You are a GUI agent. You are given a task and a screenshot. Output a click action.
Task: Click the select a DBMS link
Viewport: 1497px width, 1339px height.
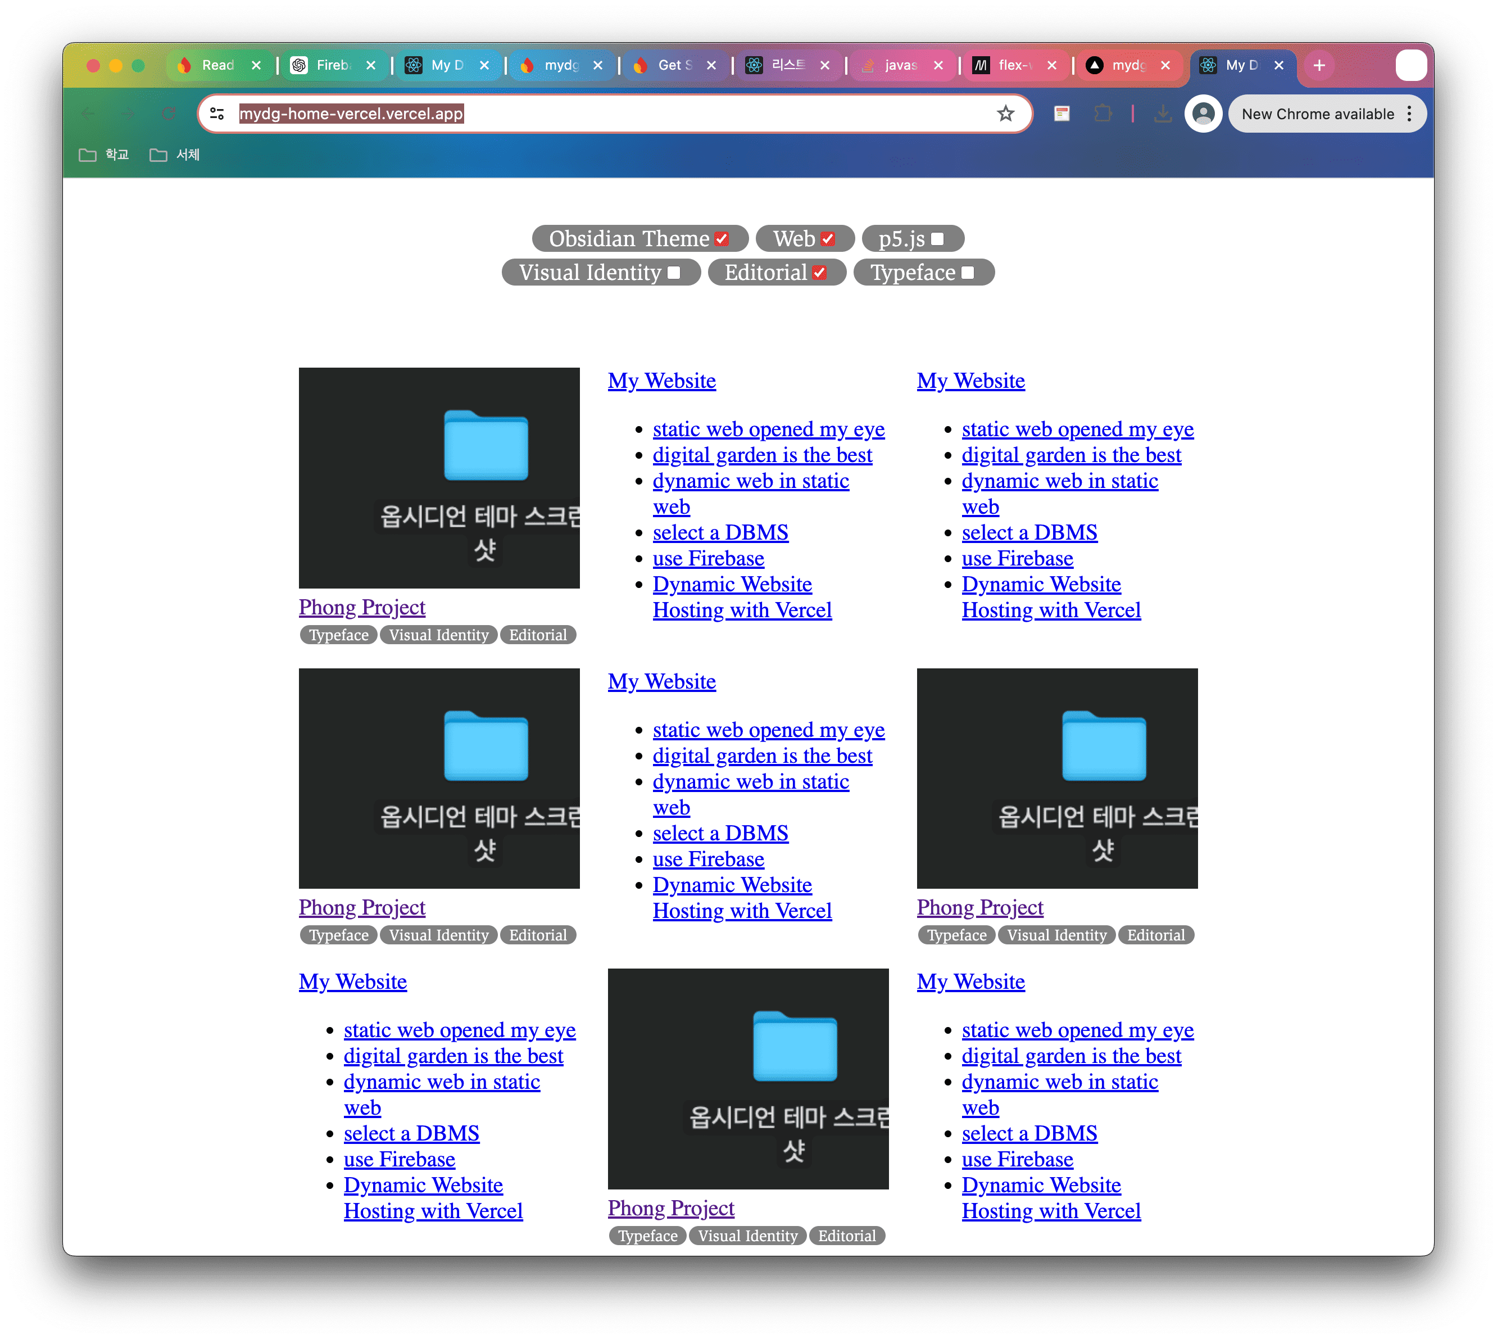(x=720, y=532)
